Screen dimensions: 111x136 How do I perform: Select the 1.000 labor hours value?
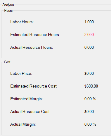pyautogui.click(x=89, y=22)
